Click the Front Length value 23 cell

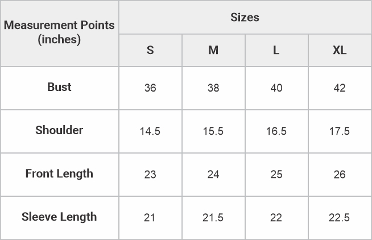coord(150,175)
